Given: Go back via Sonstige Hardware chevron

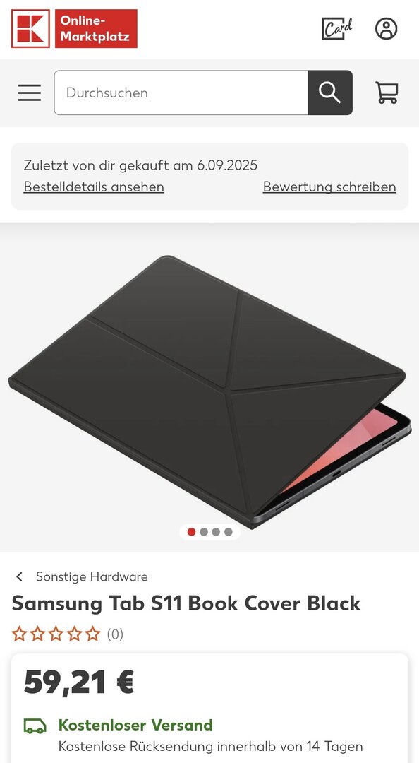Looking at the screenshot, I should coord(20,576).
